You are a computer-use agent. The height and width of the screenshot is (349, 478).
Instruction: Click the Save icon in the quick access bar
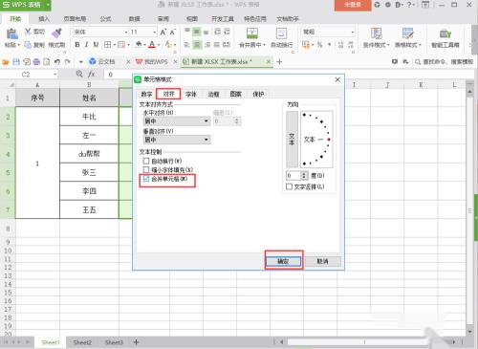16,61
